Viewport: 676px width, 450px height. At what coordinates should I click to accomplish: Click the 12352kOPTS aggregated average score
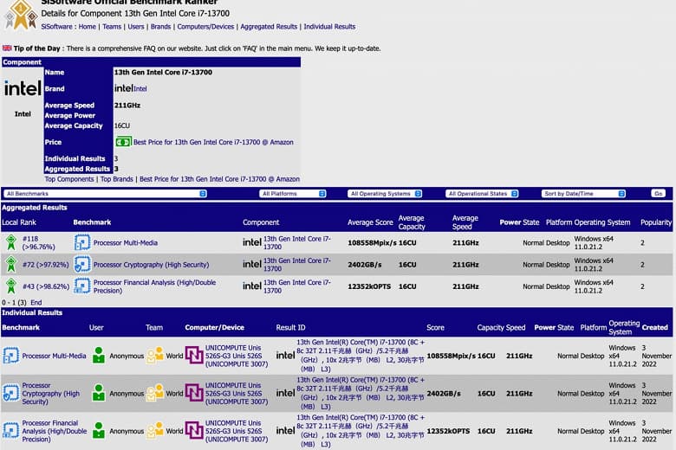369,286
